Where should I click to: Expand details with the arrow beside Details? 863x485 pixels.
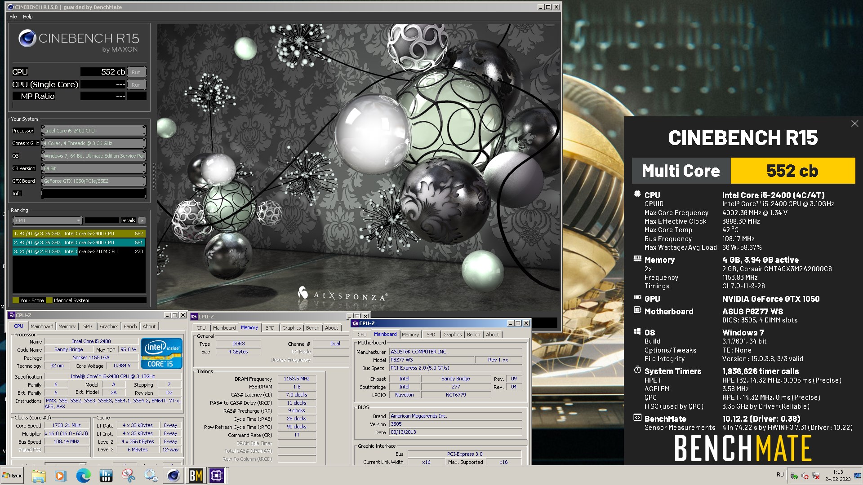pos(142,220)
